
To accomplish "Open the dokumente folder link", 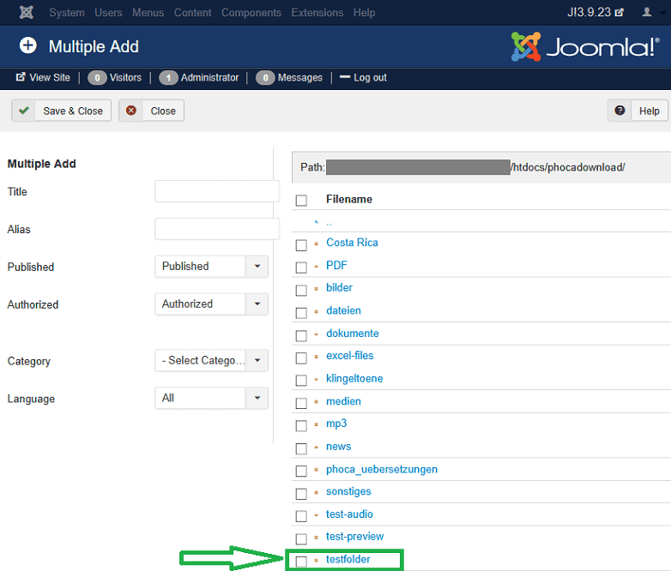I will (x=352, y=334).
